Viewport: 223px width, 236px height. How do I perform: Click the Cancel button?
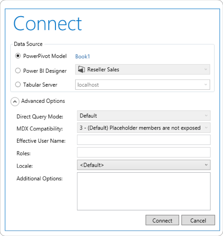[198, 220]
